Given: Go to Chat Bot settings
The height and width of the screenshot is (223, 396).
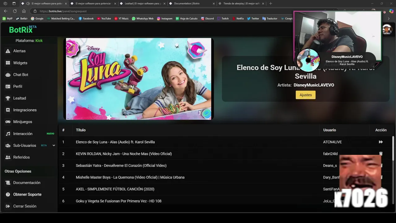Looking at the screenshot, I should 20,75.
